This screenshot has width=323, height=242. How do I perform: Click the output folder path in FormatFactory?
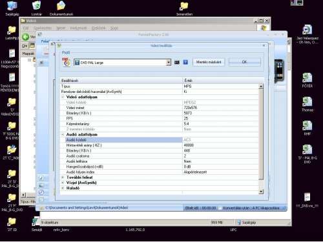87,208
